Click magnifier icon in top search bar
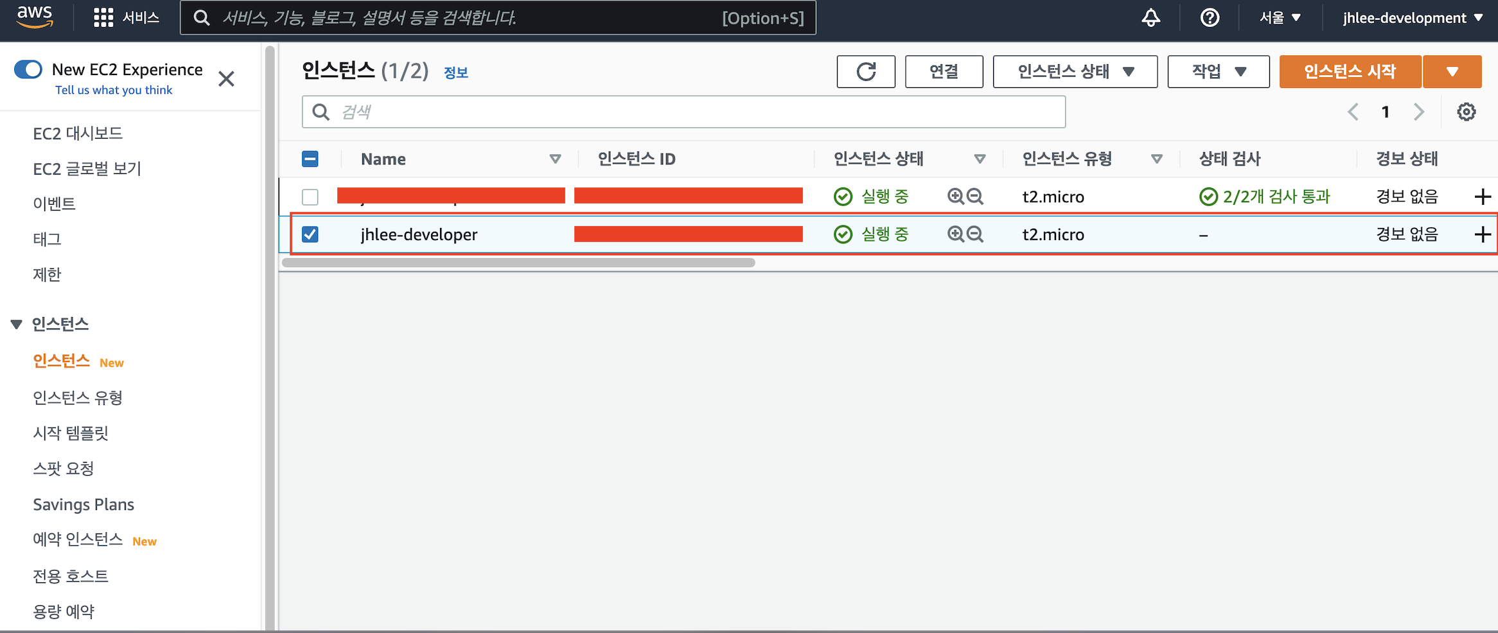1498x633 pixels. click(202, 17)
